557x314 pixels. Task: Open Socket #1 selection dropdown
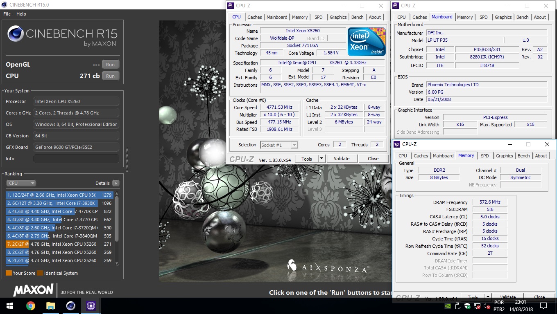[x=279, y=145]
